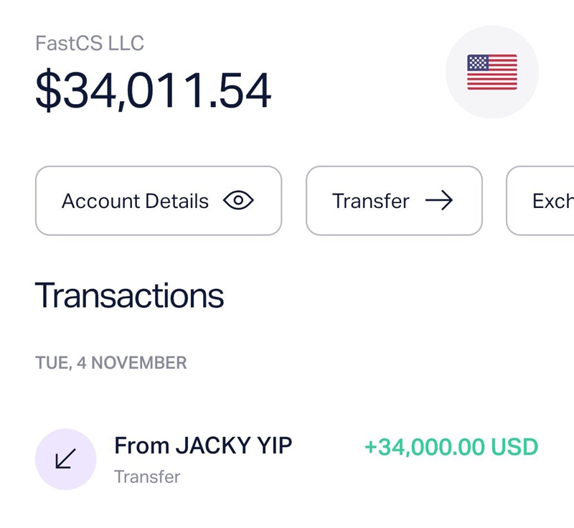The image size is (574, 528).
Task: Start a new Transfer
Action: tap(394, 201)
